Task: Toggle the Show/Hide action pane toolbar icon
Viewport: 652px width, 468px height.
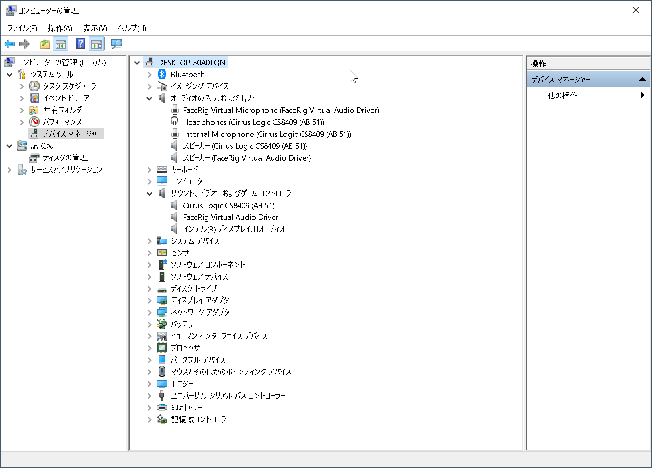Action: click(x=97, y=44)
